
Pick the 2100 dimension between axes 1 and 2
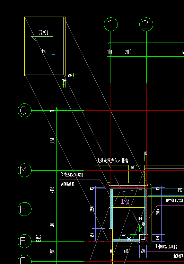tap(128, 52)
